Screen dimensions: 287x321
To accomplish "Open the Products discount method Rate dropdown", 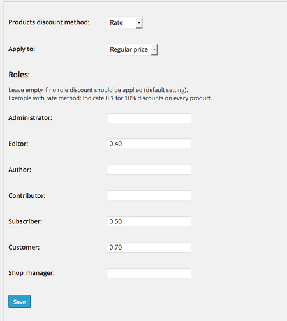I will (x=124, y=23).
